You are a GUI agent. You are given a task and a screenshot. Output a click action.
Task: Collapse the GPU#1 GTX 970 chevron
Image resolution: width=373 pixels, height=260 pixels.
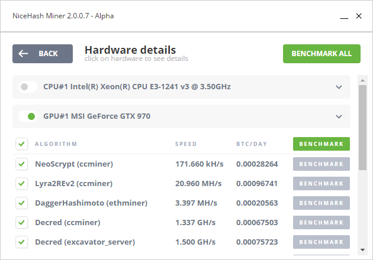pyautogui.click(x=339, y=116)
